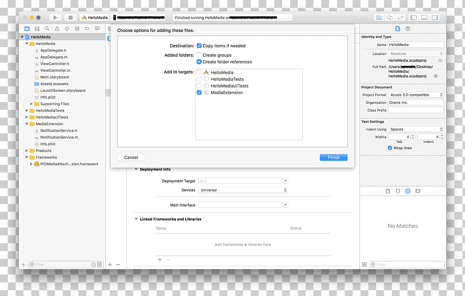Open the File Template library icon
The width and height of the screenshot is (465, 296).
click(x=388, y=191)
